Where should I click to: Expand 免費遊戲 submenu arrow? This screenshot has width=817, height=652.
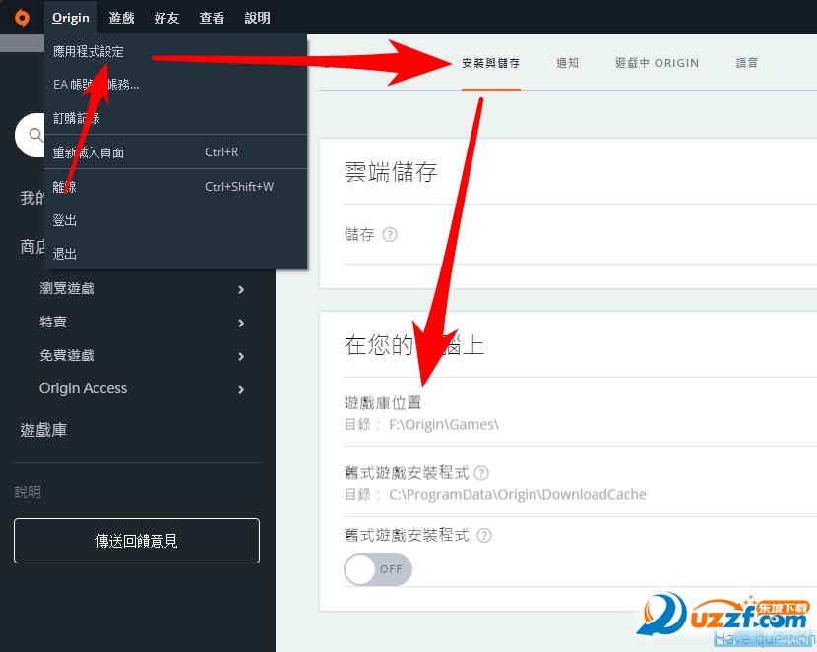[x=241, y=356]
